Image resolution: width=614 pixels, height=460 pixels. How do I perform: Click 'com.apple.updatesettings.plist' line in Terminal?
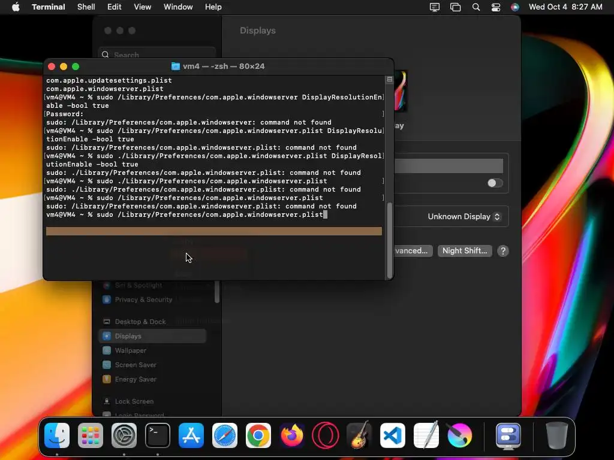coord(109,81)
